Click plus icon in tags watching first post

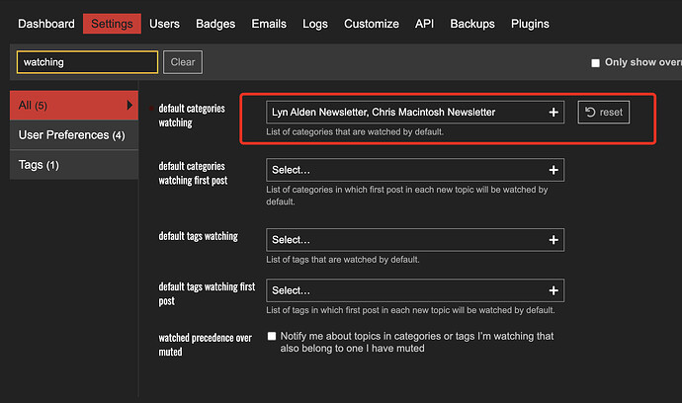(x=554, y=290)
